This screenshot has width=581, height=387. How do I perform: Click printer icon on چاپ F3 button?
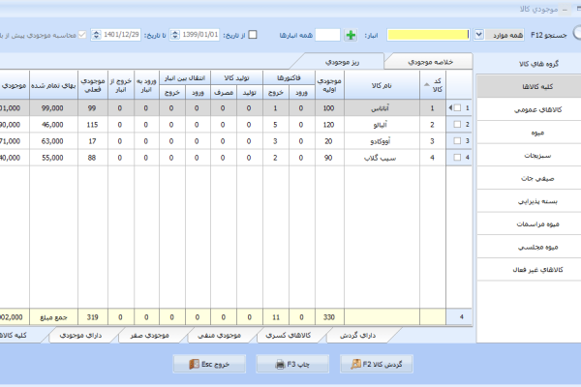pyautogui.click(x=281, y=365)
